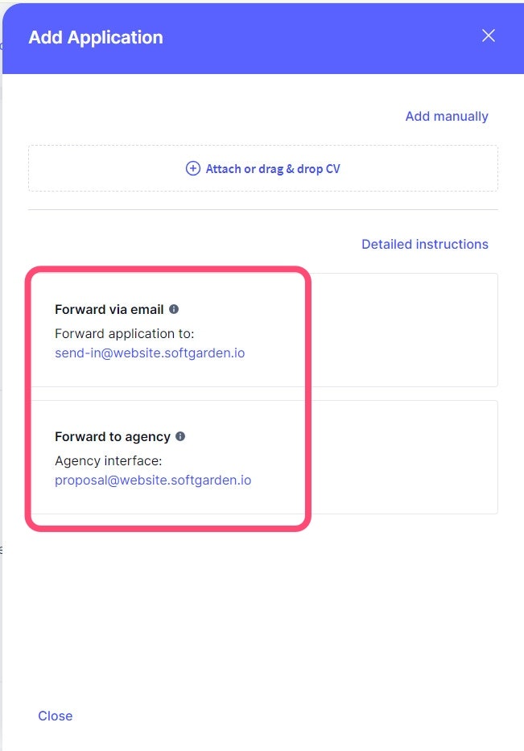524x751 pixels.
Task: Click the plus icon for attaching CV
Action: (193, 168)
